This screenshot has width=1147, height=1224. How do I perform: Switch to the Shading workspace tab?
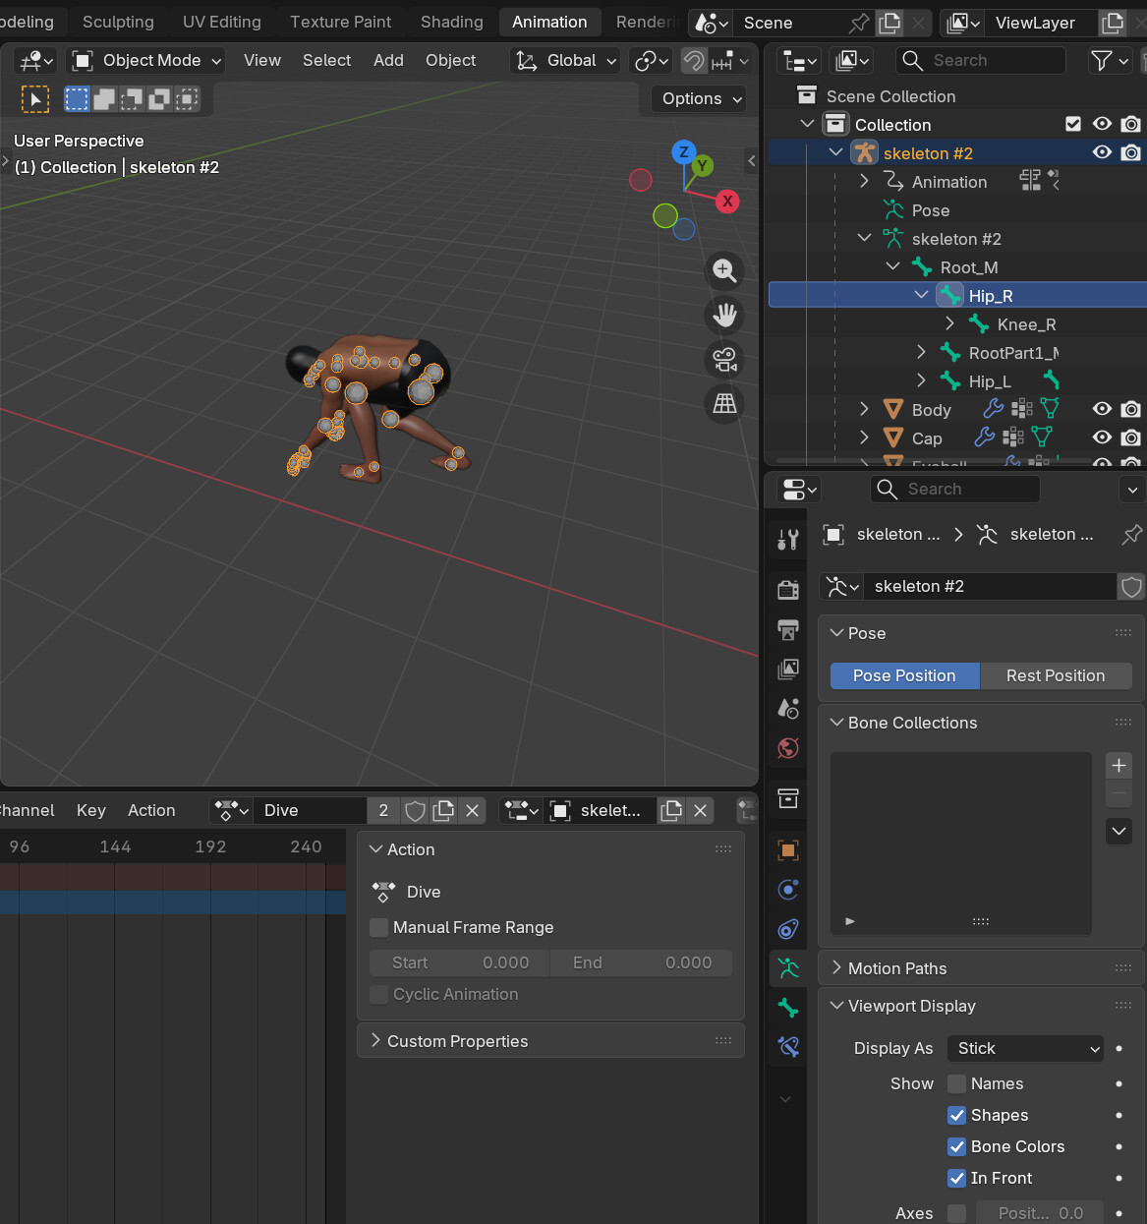pos(452,22)
